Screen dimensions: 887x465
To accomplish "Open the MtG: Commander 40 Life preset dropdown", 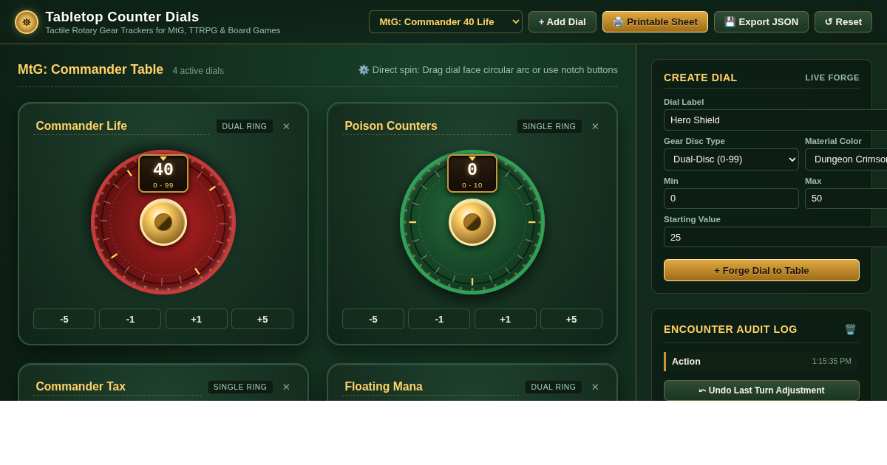I will click(x=446, y=21).
